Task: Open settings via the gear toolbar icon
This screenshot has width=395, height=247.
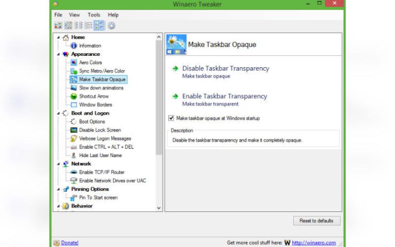Action: click(x=112, y=25)
